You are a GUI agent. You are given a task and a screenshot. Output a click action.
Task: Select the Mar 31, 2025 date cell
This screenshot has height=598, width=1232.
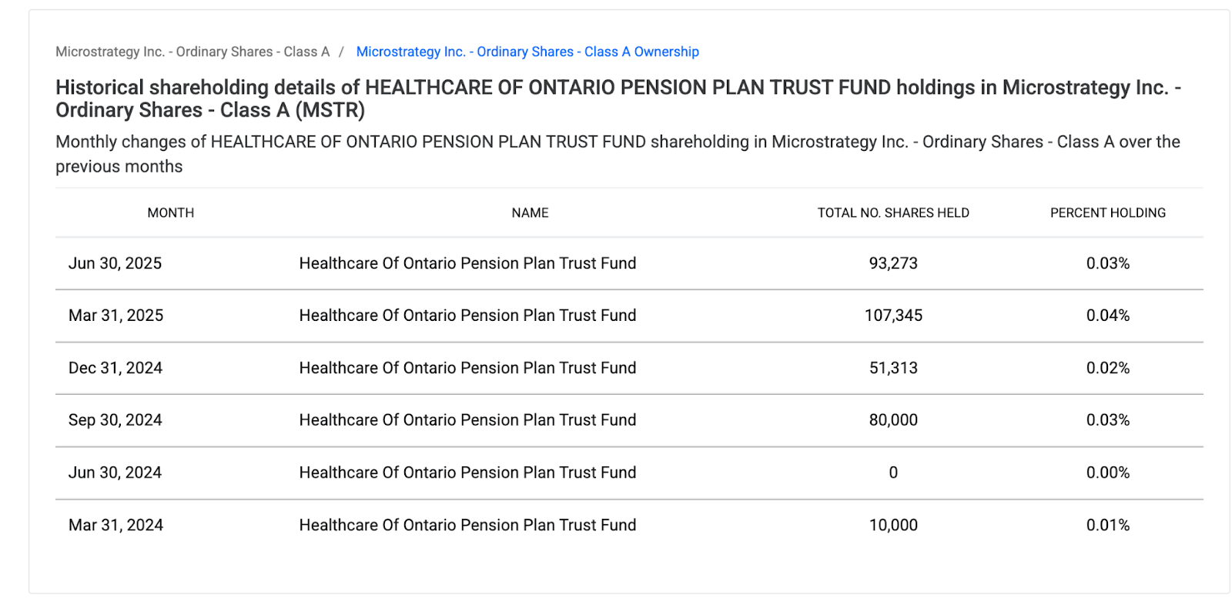[x=116, y=316]
